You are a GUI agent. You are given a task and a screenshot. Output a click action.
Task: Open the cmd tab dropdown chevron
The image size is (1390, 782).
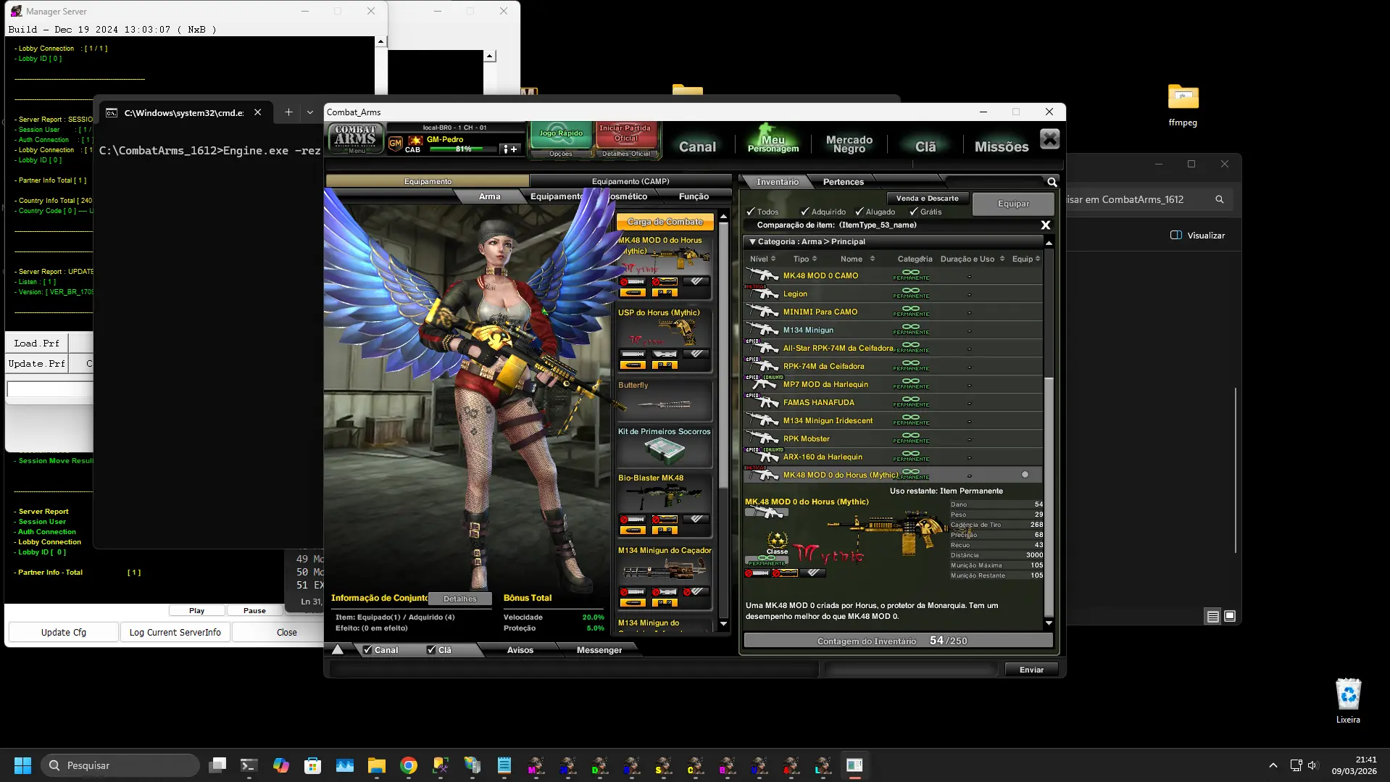pyautogui.click(x=310, y=112)
